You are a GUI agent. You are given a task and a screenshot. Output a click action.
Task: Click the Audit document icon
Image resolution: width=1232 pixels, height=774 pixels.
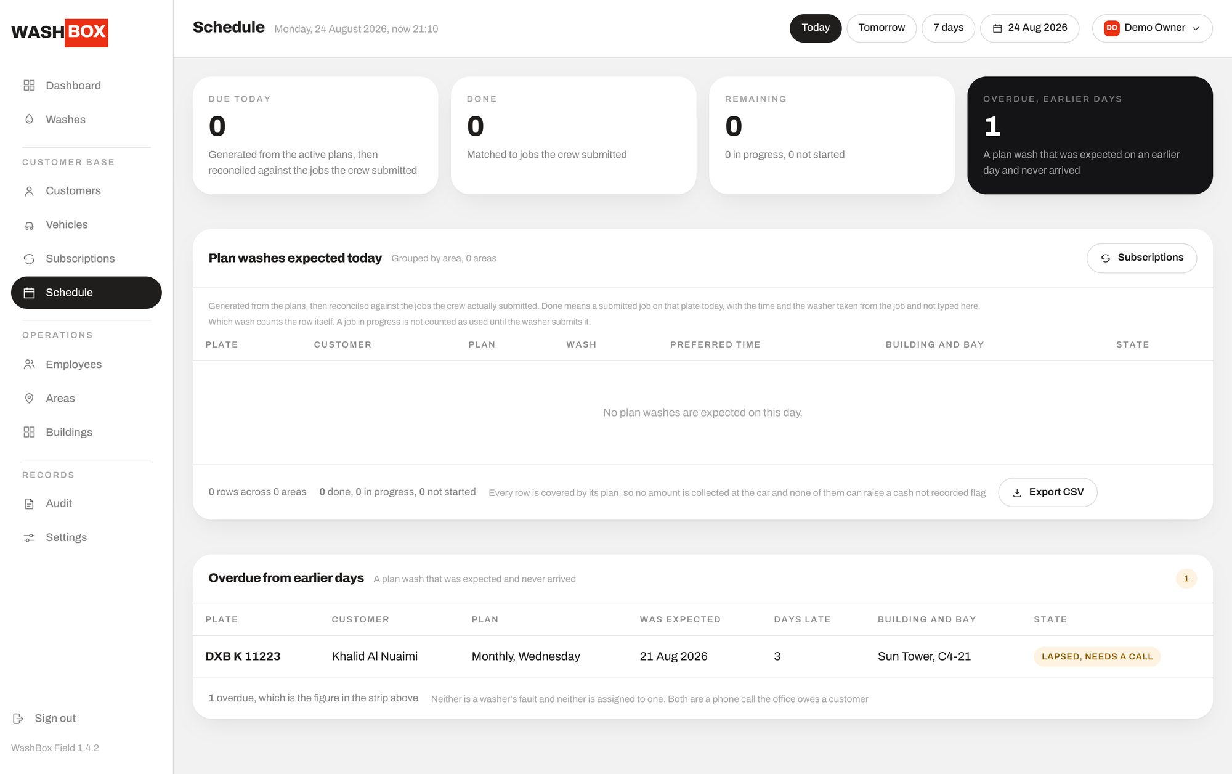pos(29,503)
